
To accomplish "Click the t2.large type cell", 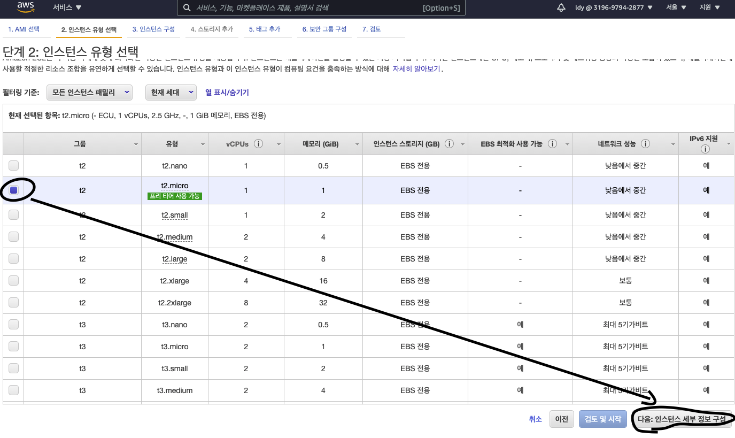I will pyautogui.click(x=175, y=259).
